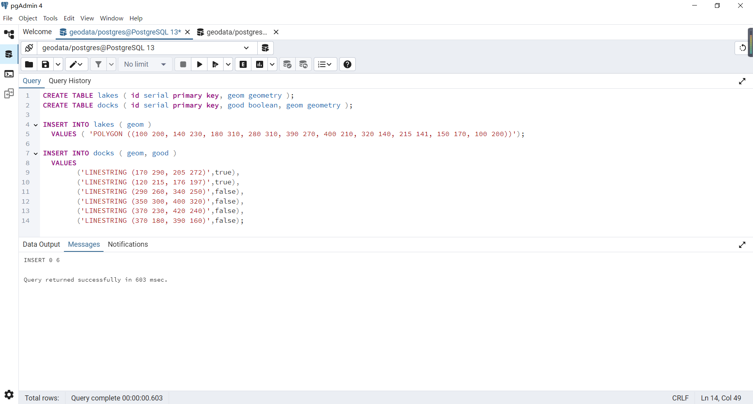Open the Schema Diff sidebar icon
The width and height of the screenshot is (753, 404).
pyautogui.click(x=9, y=93)
